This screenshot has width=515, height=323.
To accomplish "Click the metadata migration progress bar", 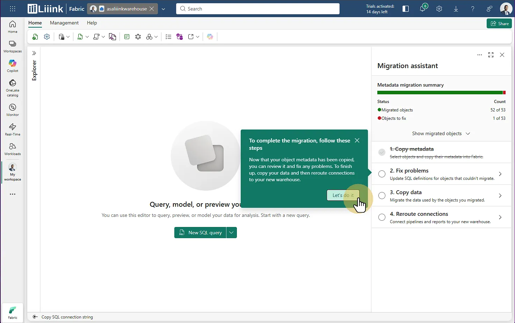I will click(441, 93).
